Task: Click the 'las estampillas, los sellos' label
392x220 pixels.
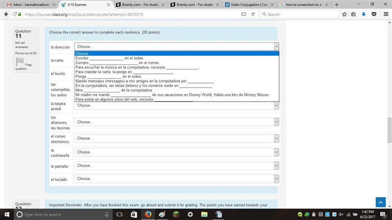Action: pos(61,89)
